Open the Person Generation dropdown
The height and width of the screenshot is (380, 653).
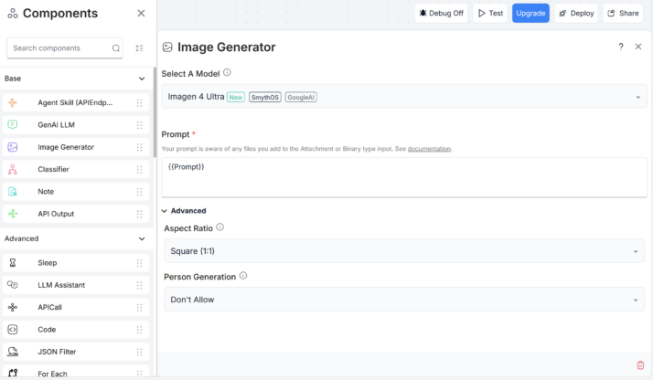(403, 300)
